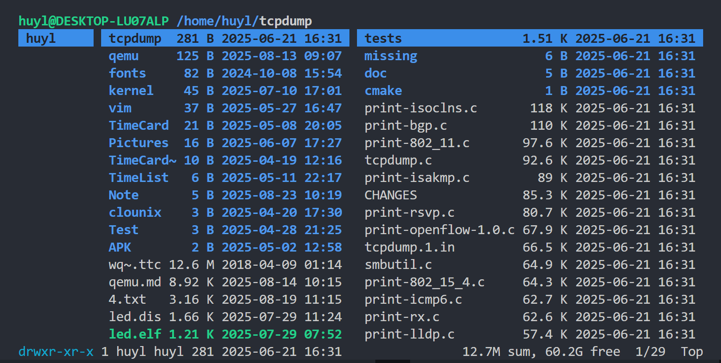Click the 12.6 M size of wq~.ttc
The height and width of the screenshot is (363, 721).
pyautogui.click(x=191, y=265)
